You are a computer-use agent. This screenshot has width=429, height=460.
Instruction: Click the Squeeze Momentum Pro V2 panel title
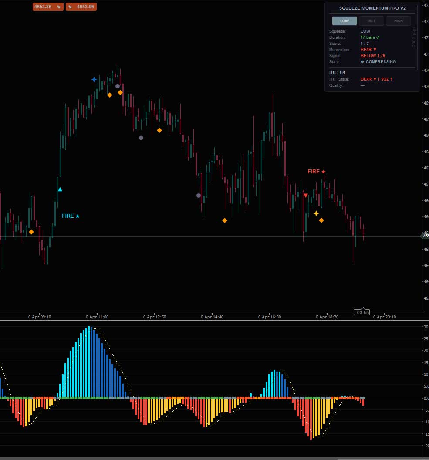click(372, 8)
